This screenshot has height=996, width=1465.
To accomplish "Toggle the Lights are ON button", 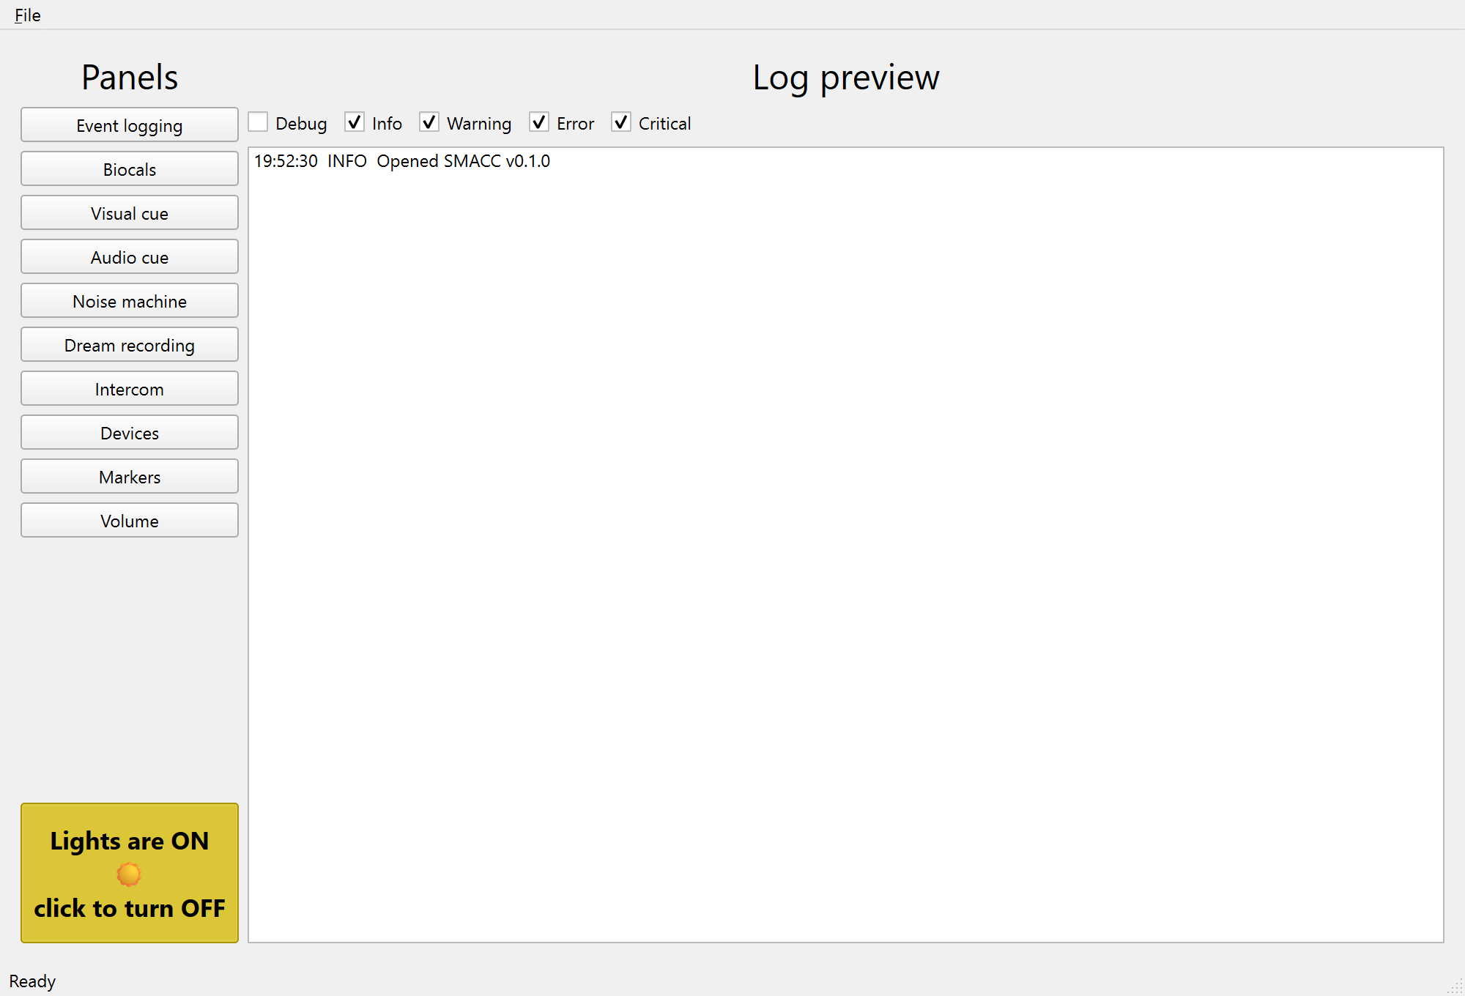I will tap(130, 873).
